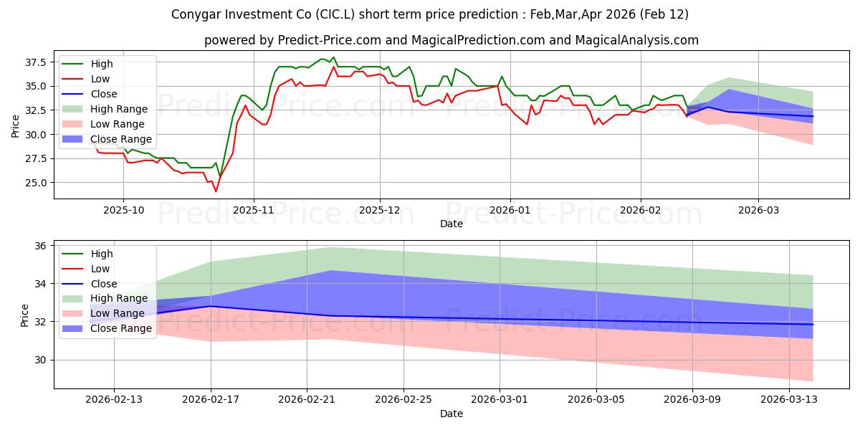Click the 36 price tick on bottom chart

(x=40, y=246)
